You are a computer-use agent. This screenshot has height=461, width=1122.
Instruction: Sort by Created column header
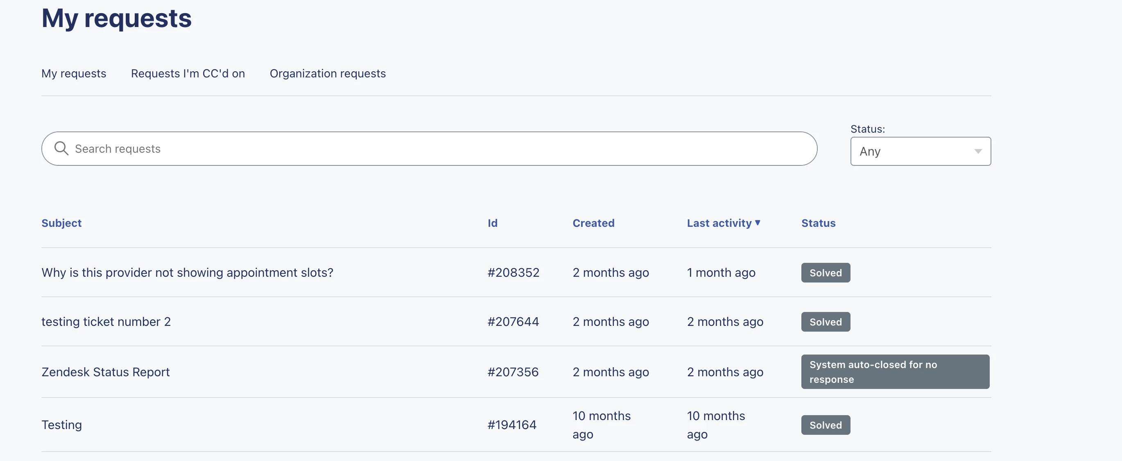pos(593,223)
